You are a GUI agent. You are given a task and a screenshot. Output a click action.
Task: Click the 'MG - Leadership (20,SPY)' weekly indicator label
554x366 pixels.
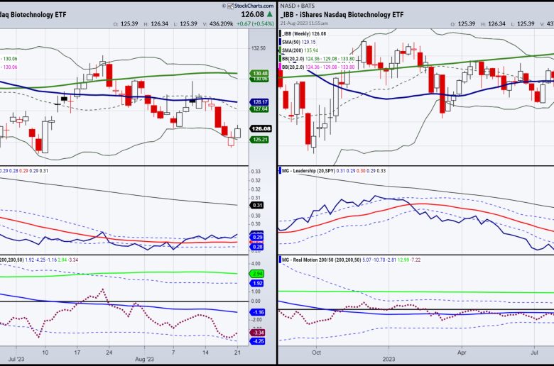click(308, 170)
